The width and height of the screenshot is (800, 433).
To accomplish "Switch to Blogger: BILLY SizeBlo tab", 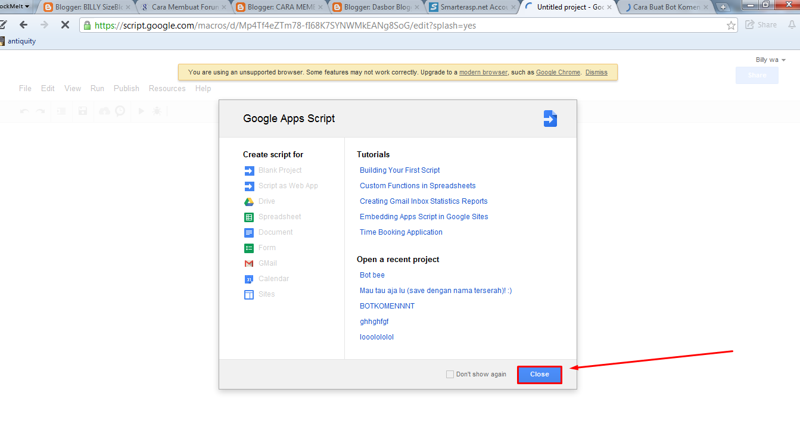I will [x=88, y=7].
